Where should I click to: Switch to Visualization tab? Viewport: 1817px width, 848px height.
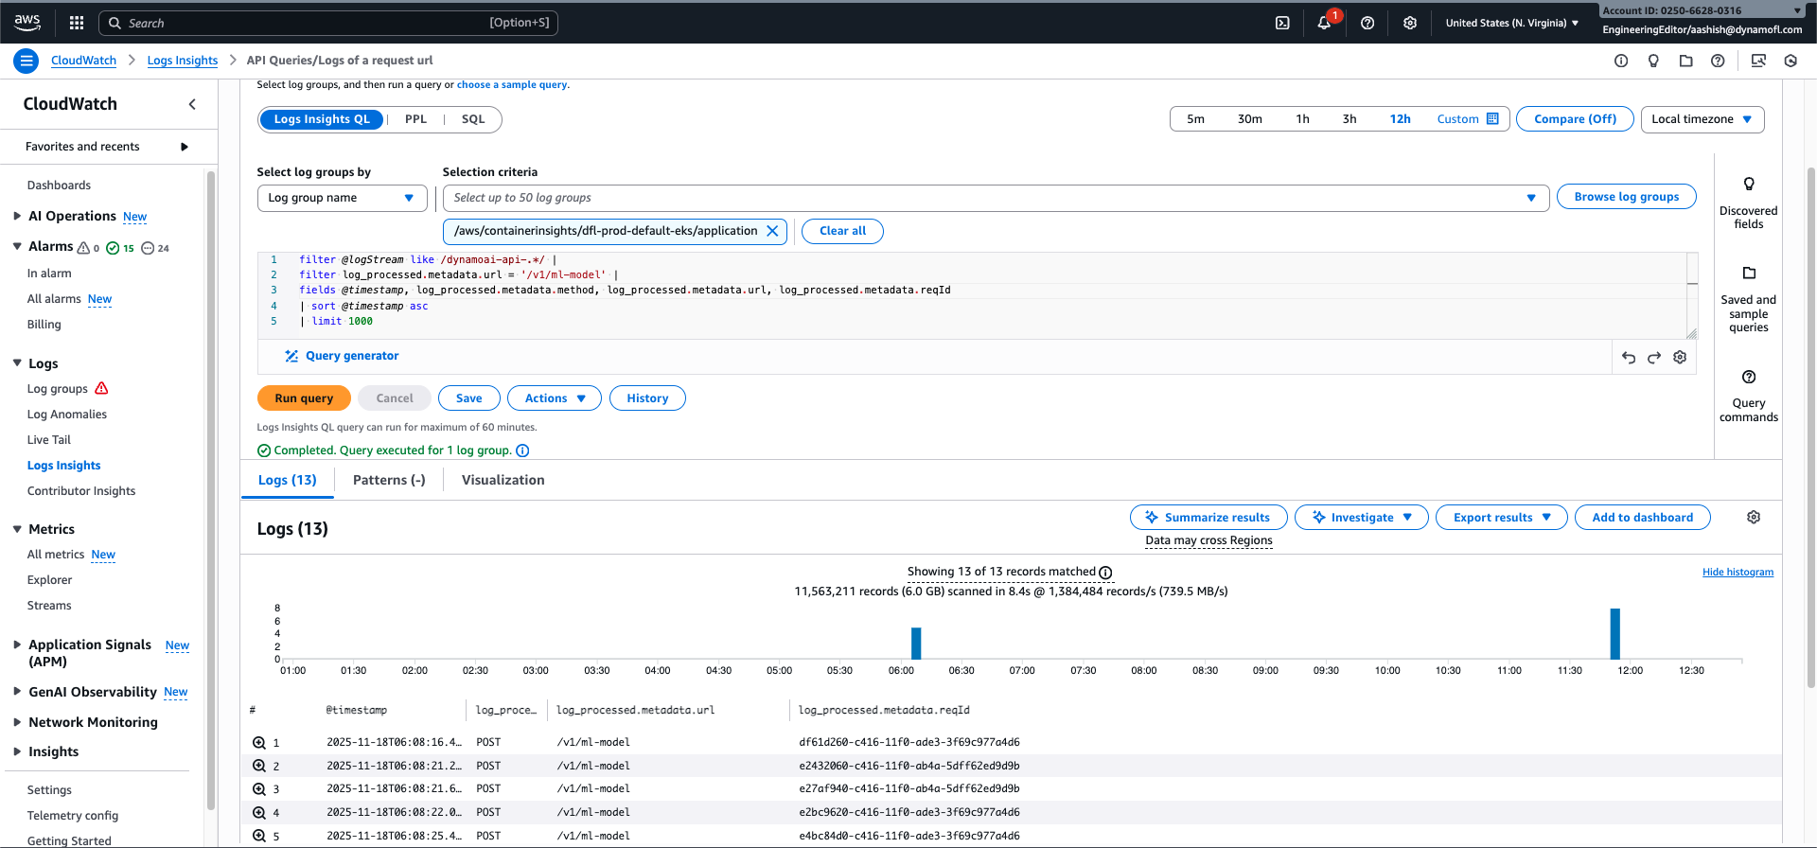[503, 480]
